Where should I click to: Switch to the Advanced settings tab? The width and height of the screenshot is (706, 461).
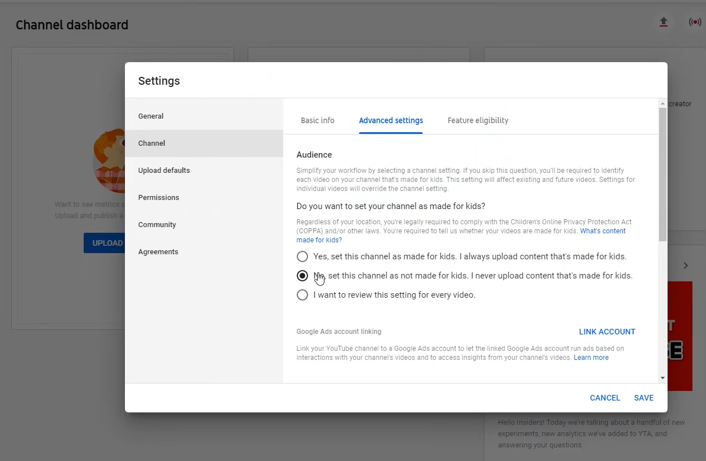pos(391,120)
